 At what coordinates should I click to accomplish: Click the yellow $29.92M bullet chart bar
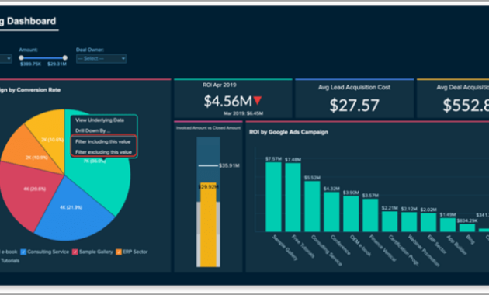[208, 224]
